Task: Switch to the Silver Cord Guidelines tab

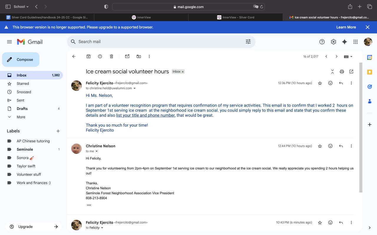Action: (47, 17)
